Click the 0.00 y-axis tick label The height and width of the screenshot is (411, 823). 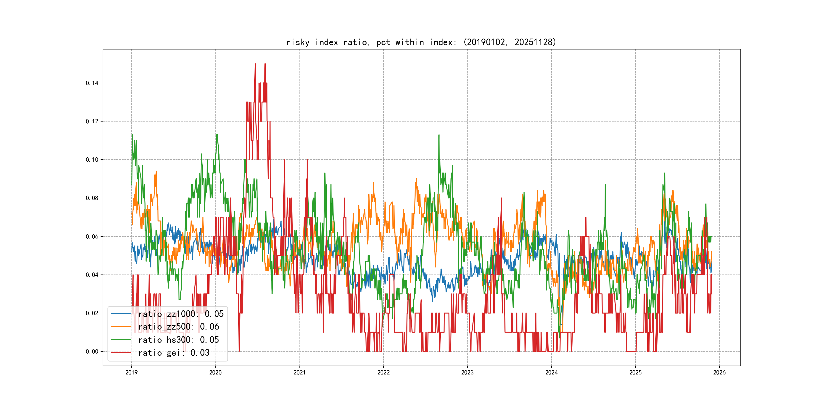coord(92,351)
